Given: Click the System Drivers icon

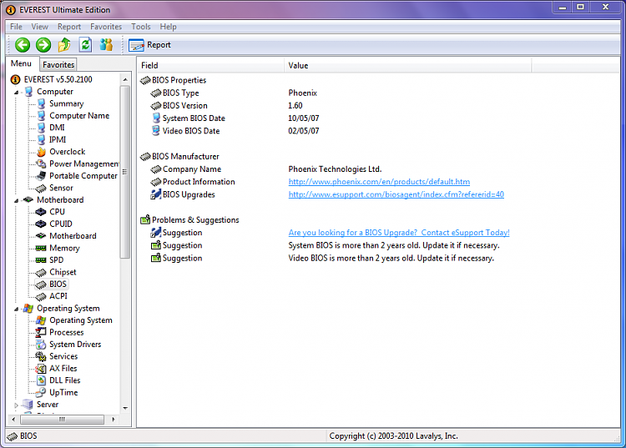Looking at the screenshot, I should 41,345.
